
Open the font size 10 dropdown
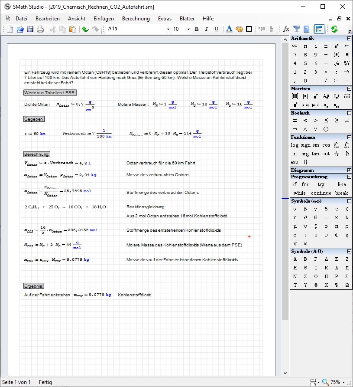coord(188,29)
